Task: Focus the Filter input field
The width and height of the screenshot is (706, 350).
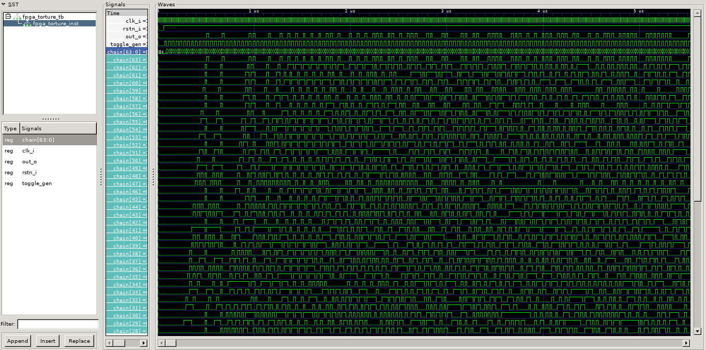Action: click(x=57, y=324)
